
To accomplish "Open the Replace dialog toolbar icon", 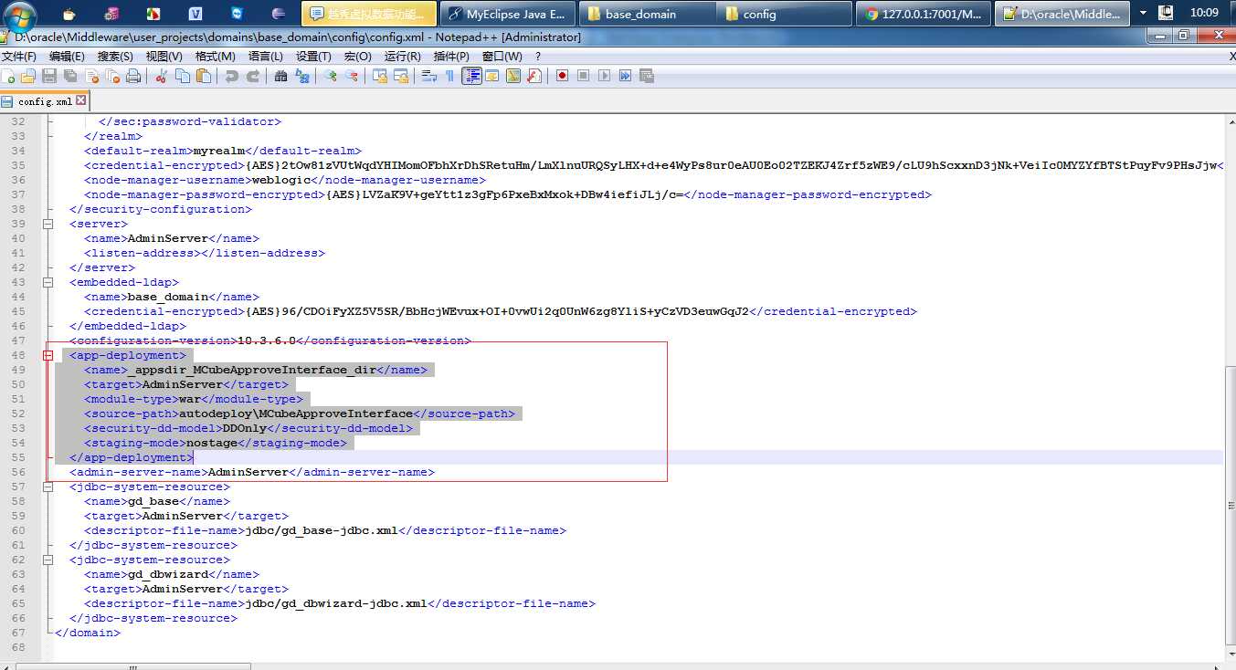I will point(302,76).
